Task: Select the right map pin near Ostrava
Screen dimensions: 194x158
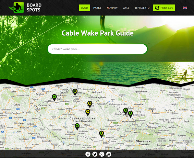Action: [130, 114]
